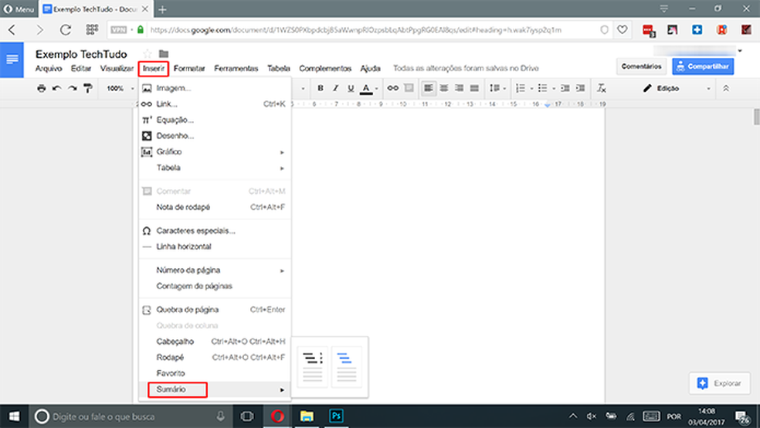Choose Nota de rodapé

pos(215,207)
